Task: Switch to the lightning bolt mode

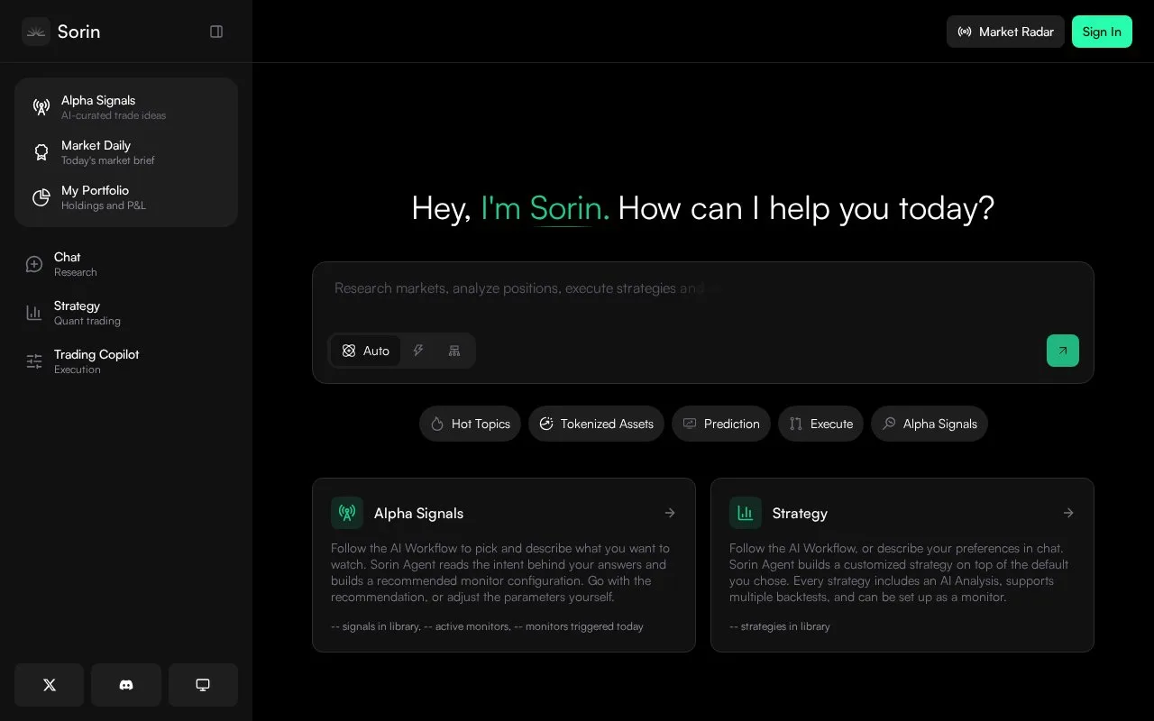Action: [418, 351]
